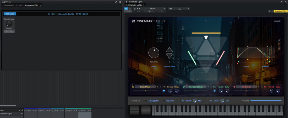Click the MIDI Learn button
288x118 pixels.
pyautogui.click(x=10, y=14)
